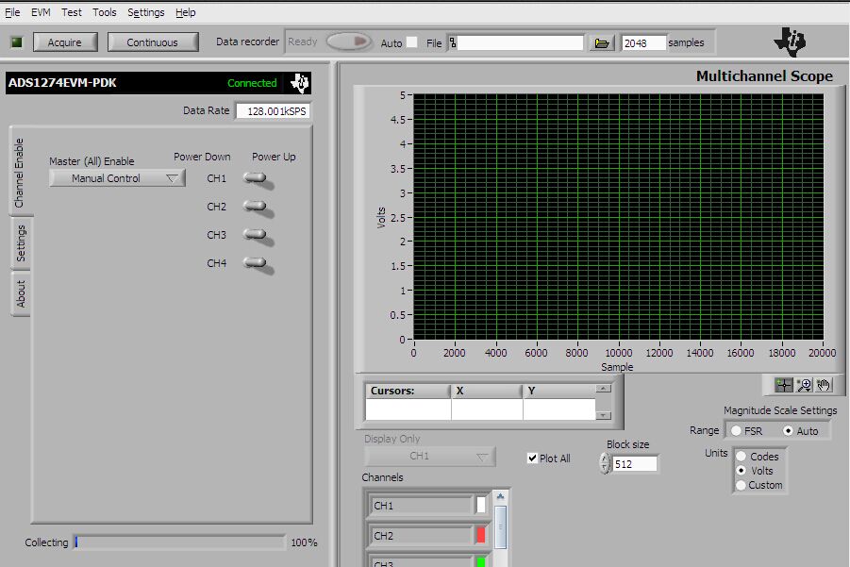Start Continuous acquisition

152,42
